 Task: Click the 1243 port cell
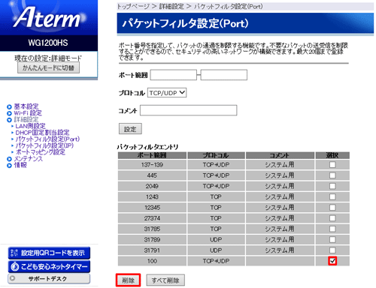152,196
